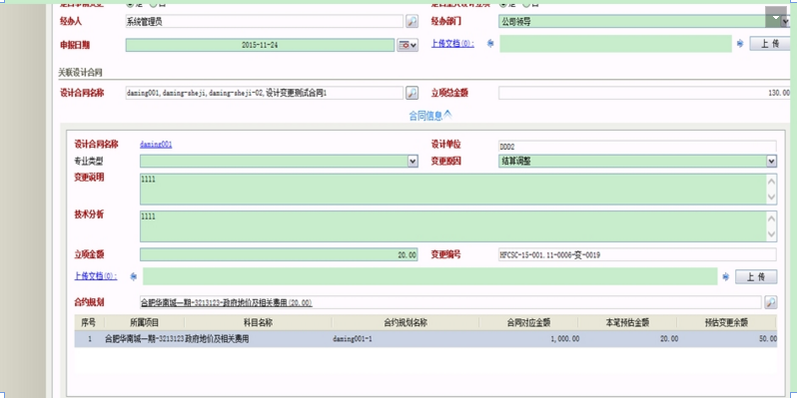Click the top upload document file box
This screenshot has height=398, width=797.
tap(615, 44)
